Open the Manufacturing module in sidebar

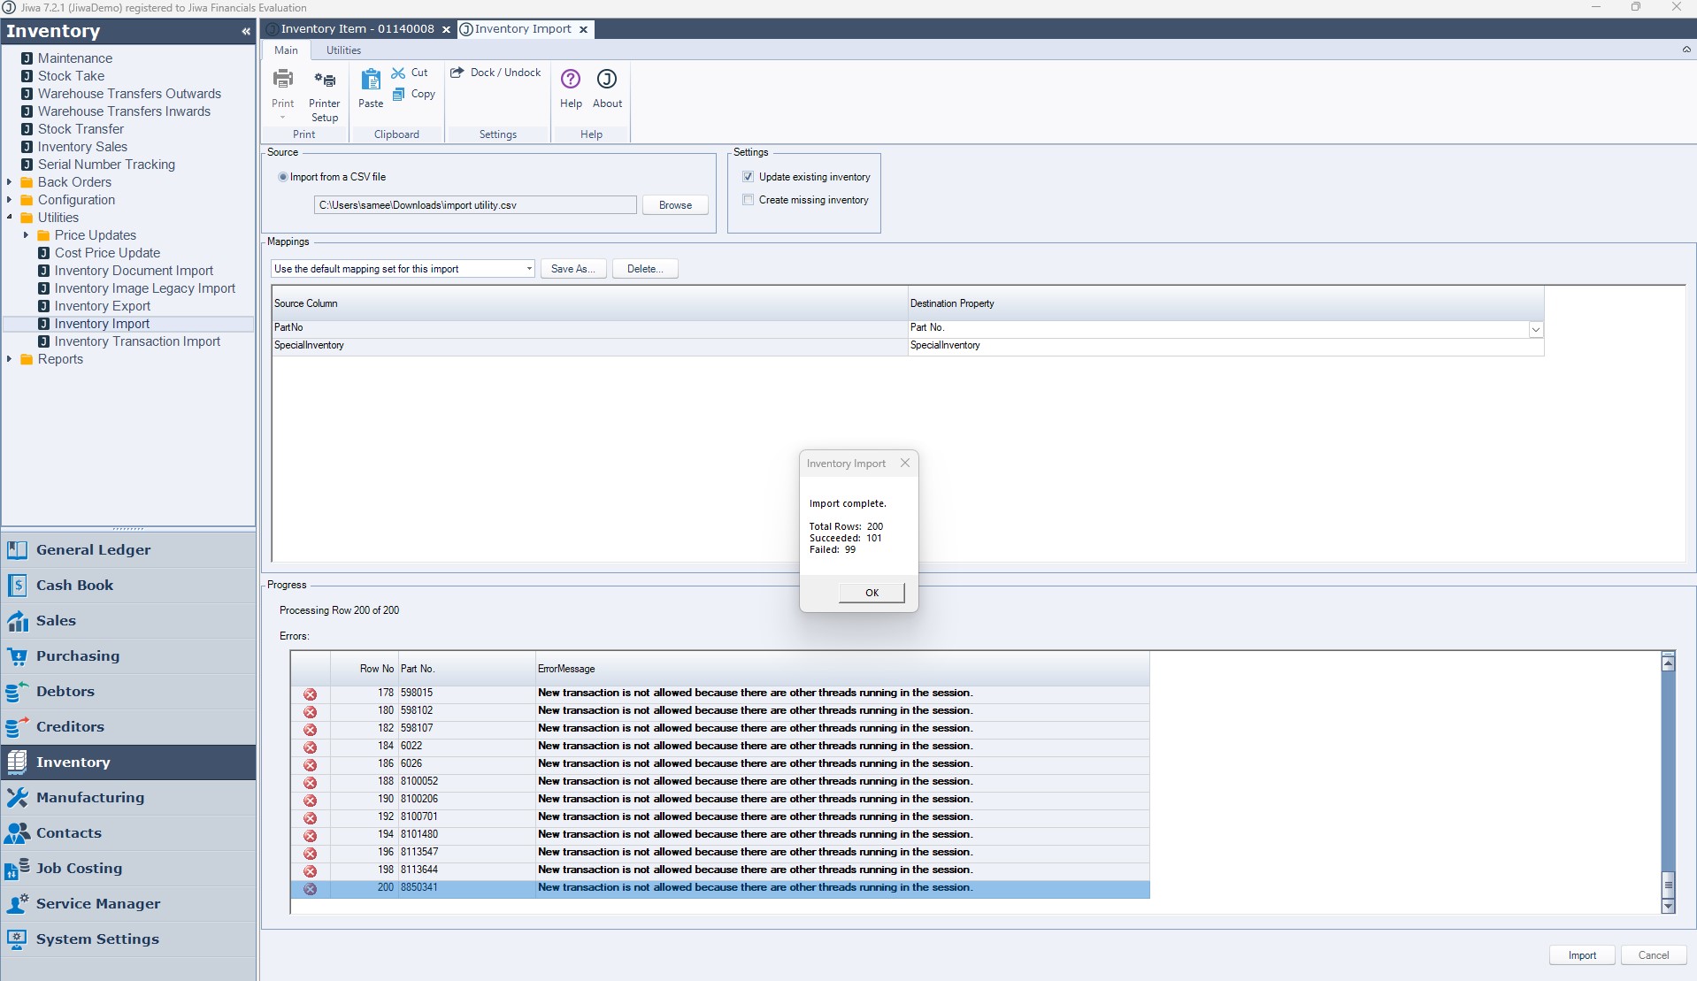(89, 797)
